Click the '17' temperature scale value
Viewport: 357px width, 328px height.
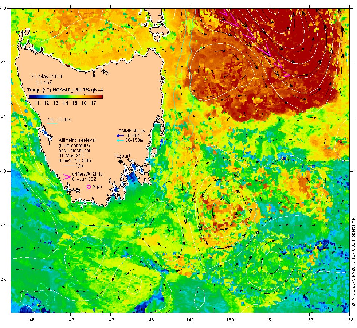tap(93, 103)
